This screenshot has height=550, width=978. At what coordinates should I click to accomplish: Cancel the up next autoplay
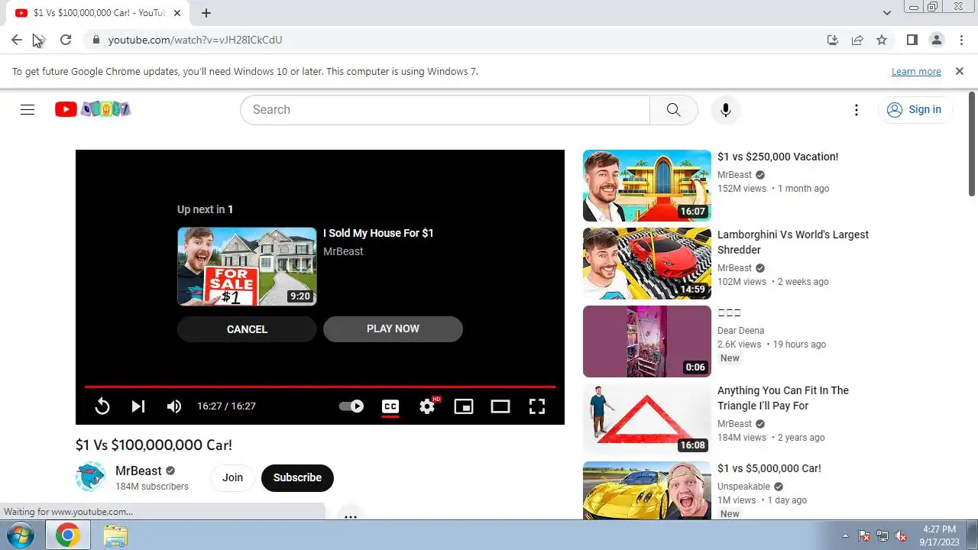[x=247, y=329]
